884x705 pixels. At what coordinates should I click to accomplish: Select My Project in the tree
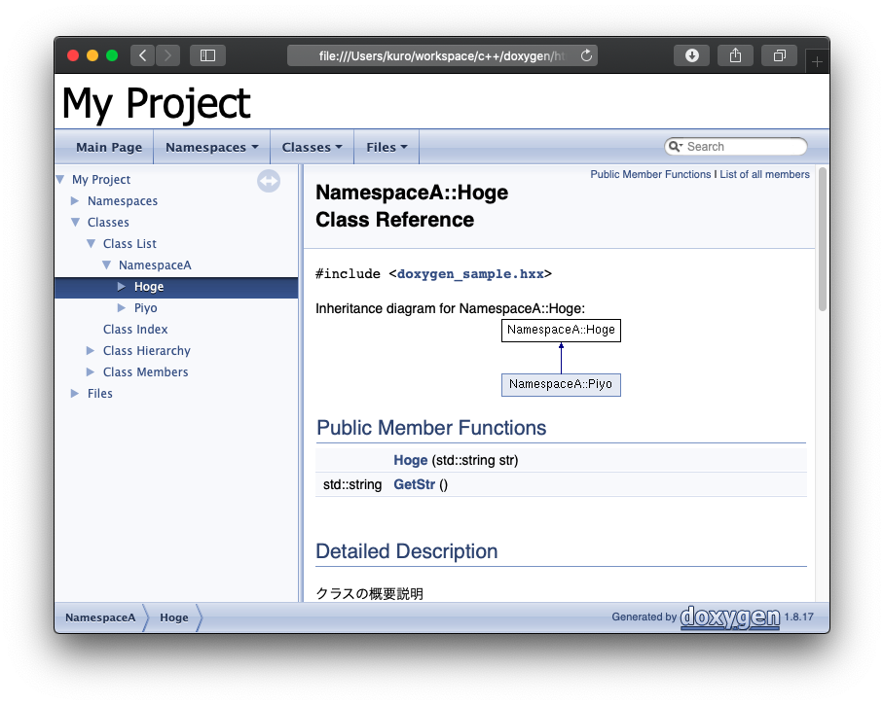(x=101, y=179)
